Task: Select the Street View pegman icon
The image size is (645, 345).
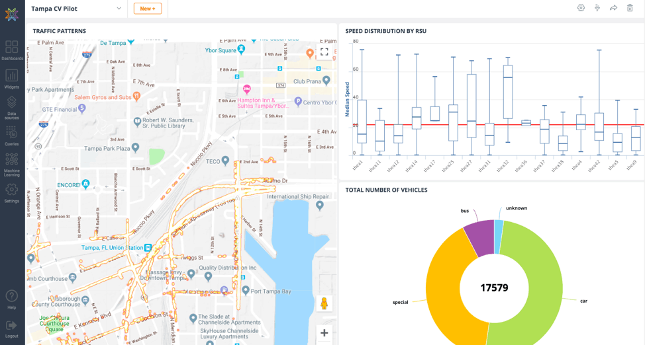Action: pos(324,304)
